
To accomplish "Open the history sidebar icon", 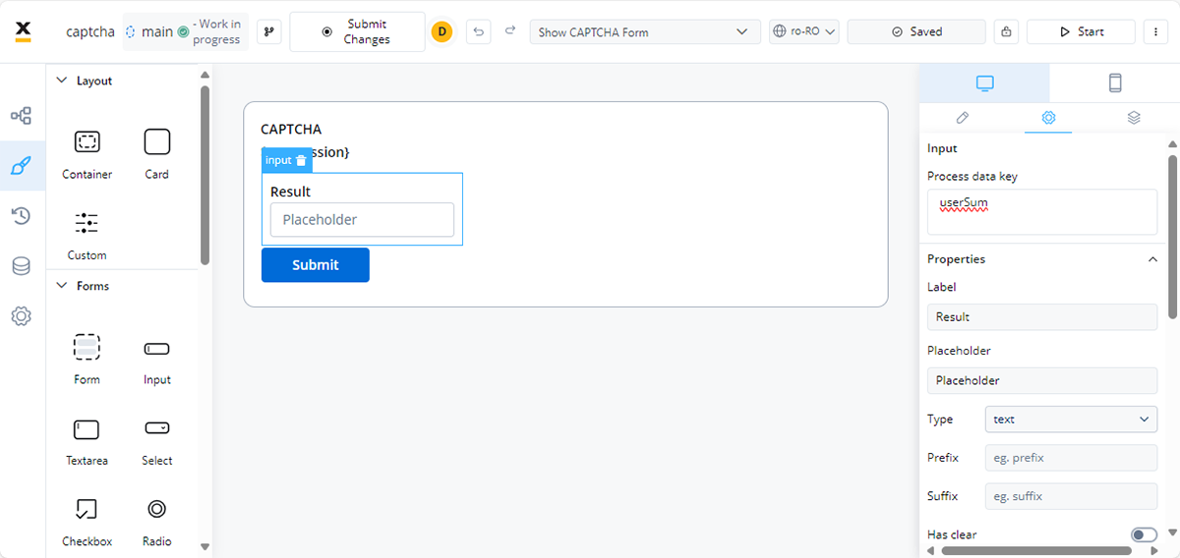I will [22, 216].
